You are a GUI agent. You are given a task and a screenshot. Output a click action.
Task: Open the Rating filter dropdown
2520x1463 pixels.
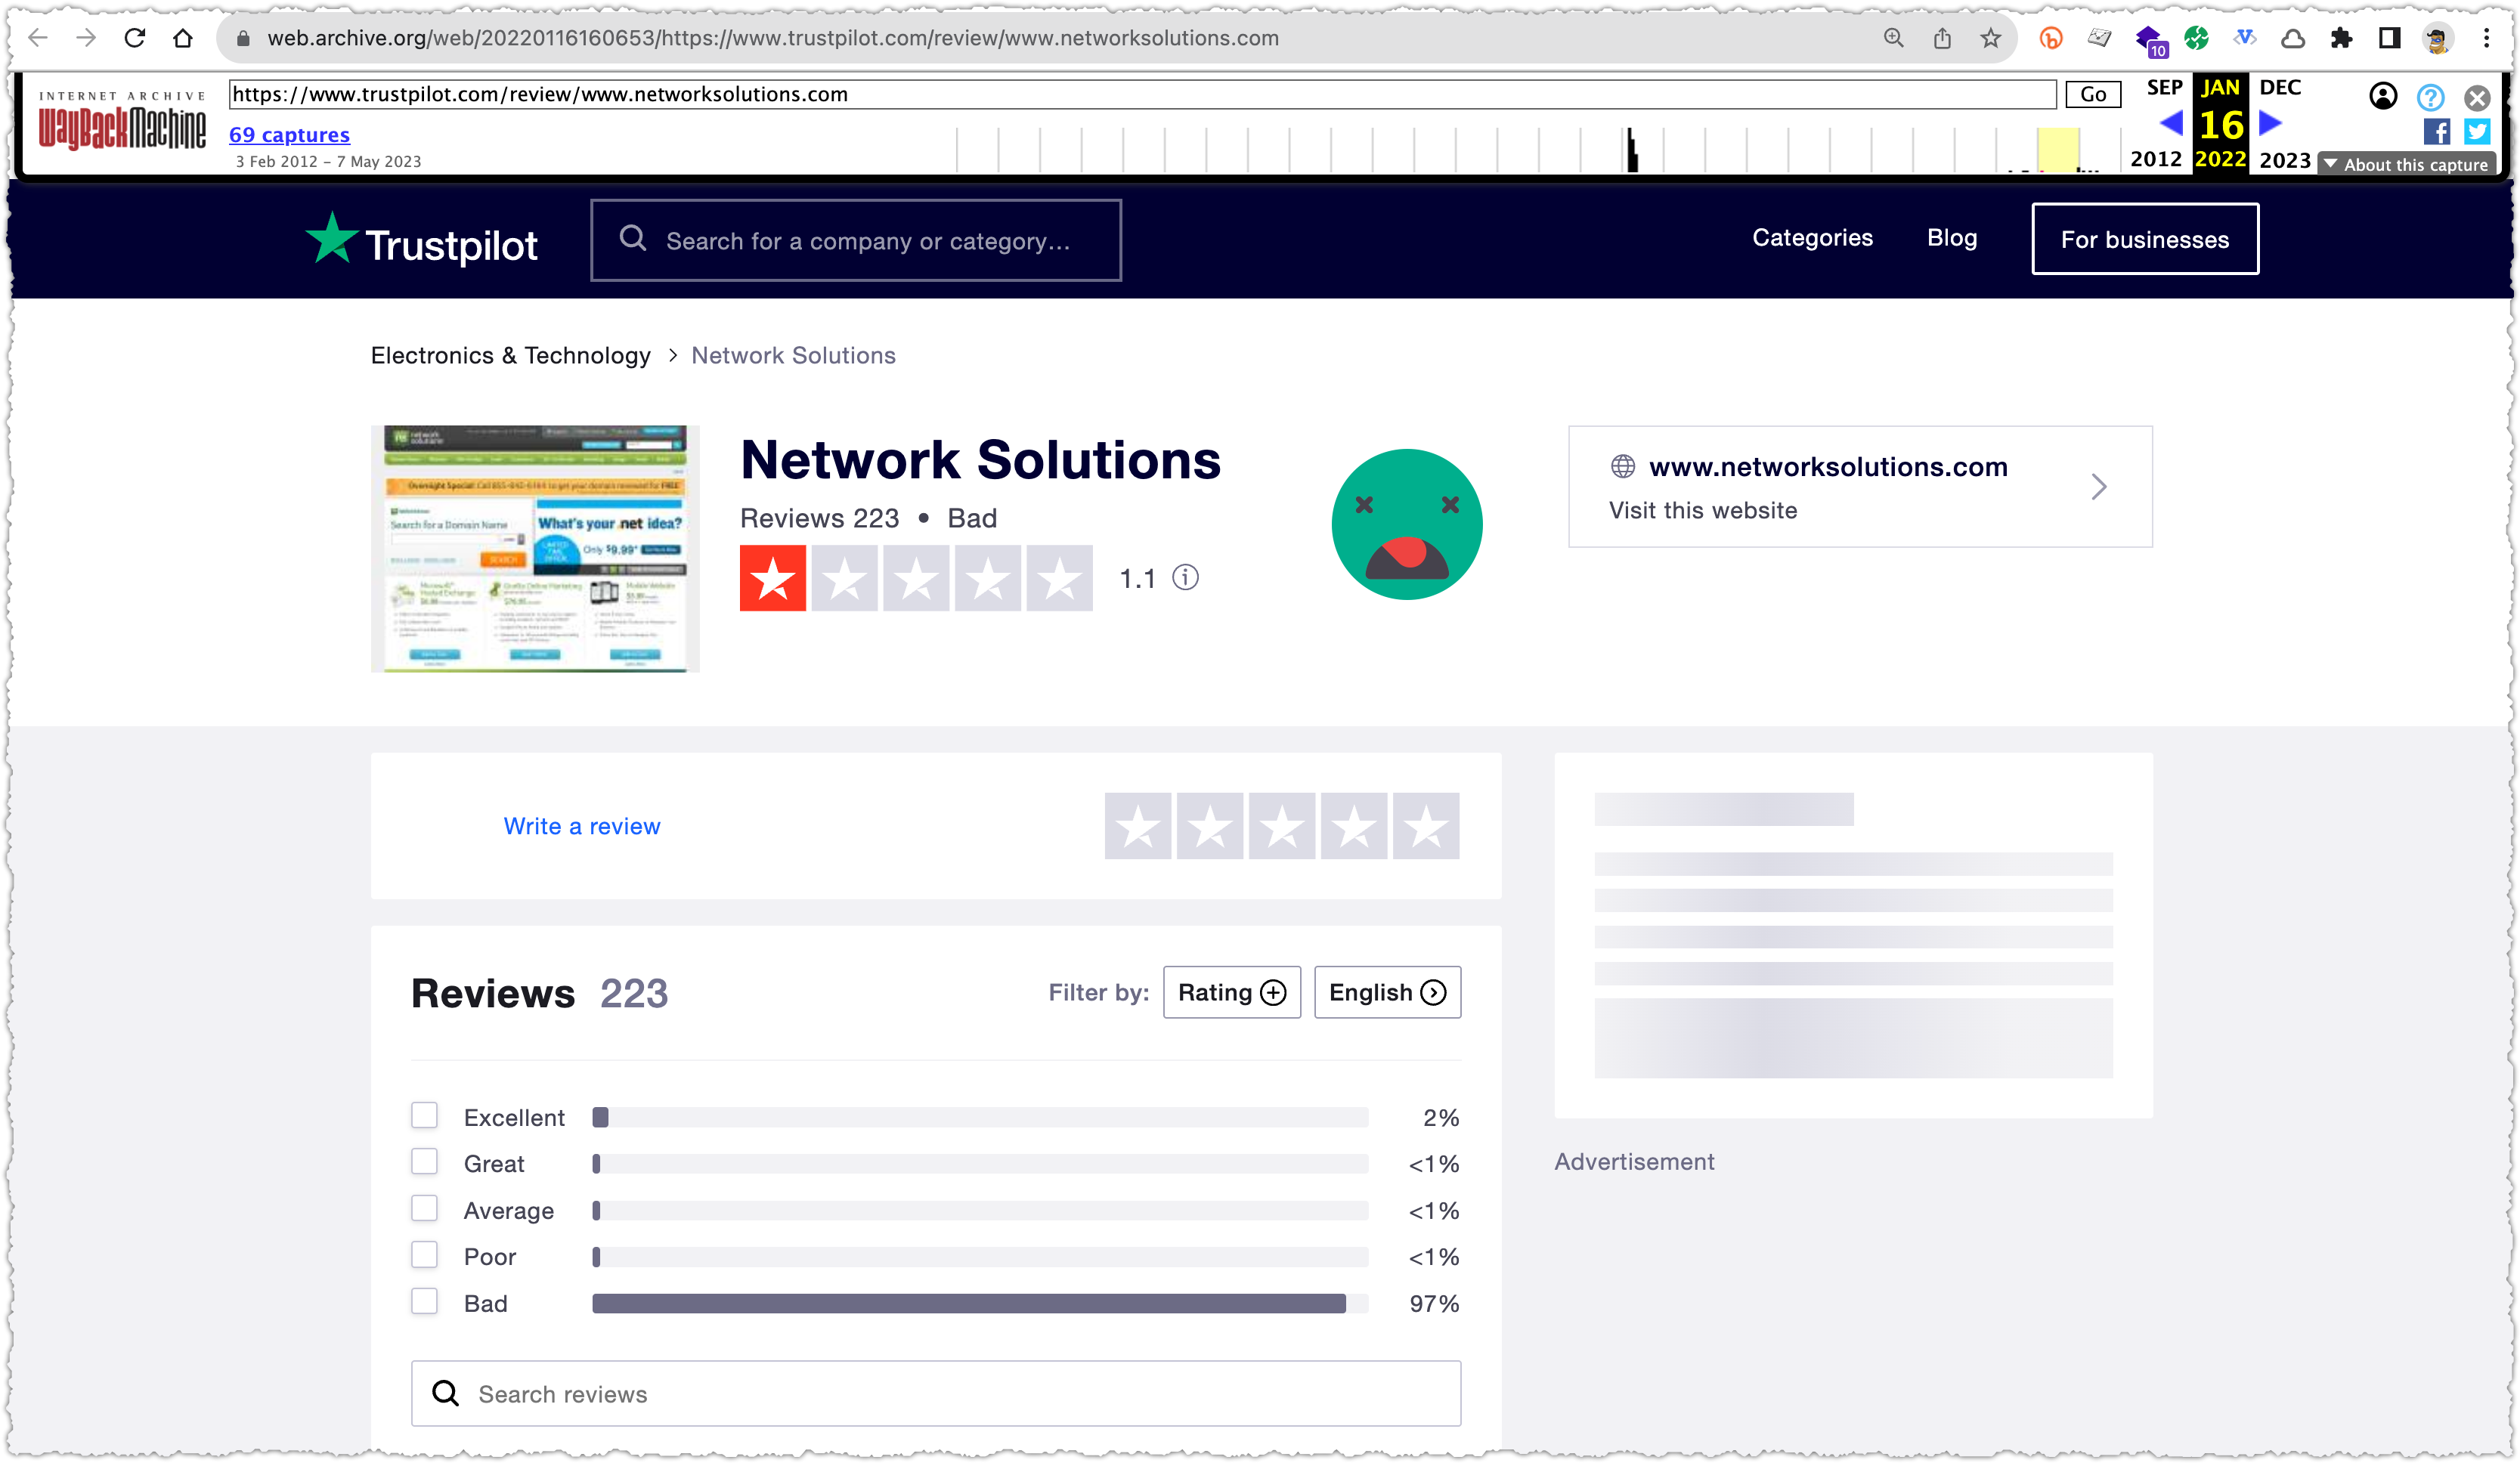(1231, 992)
